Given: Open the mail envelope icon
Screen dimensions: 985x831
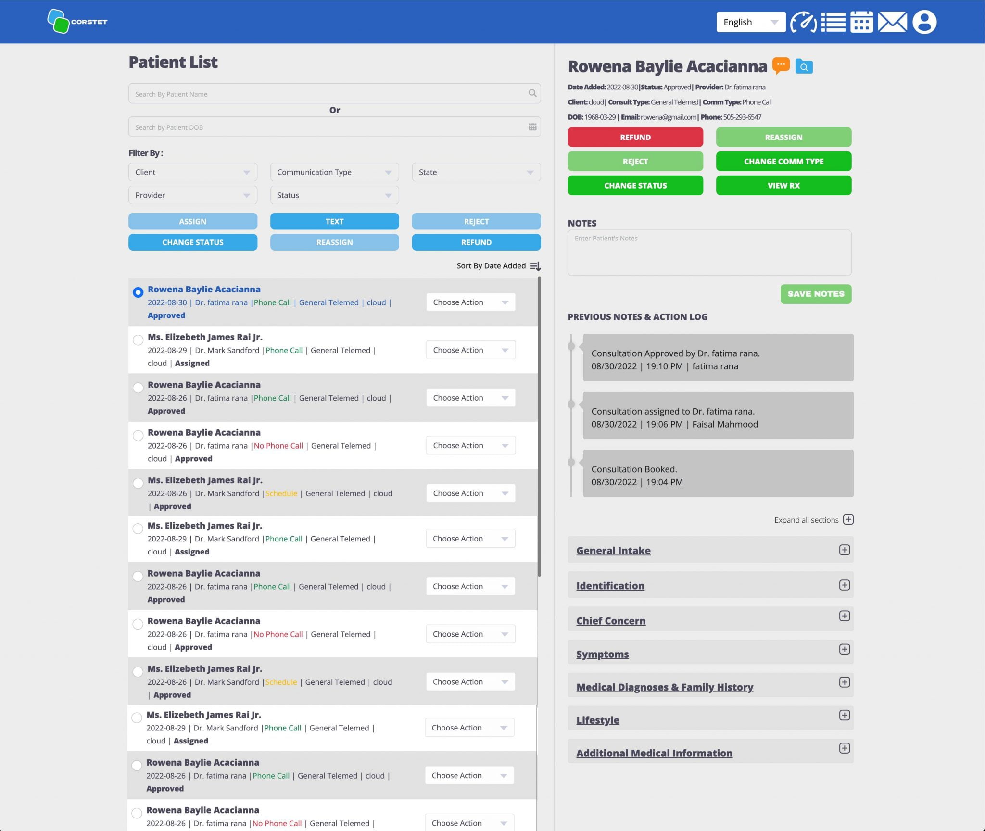Looking at the screenshot, I should coord(892,22).
